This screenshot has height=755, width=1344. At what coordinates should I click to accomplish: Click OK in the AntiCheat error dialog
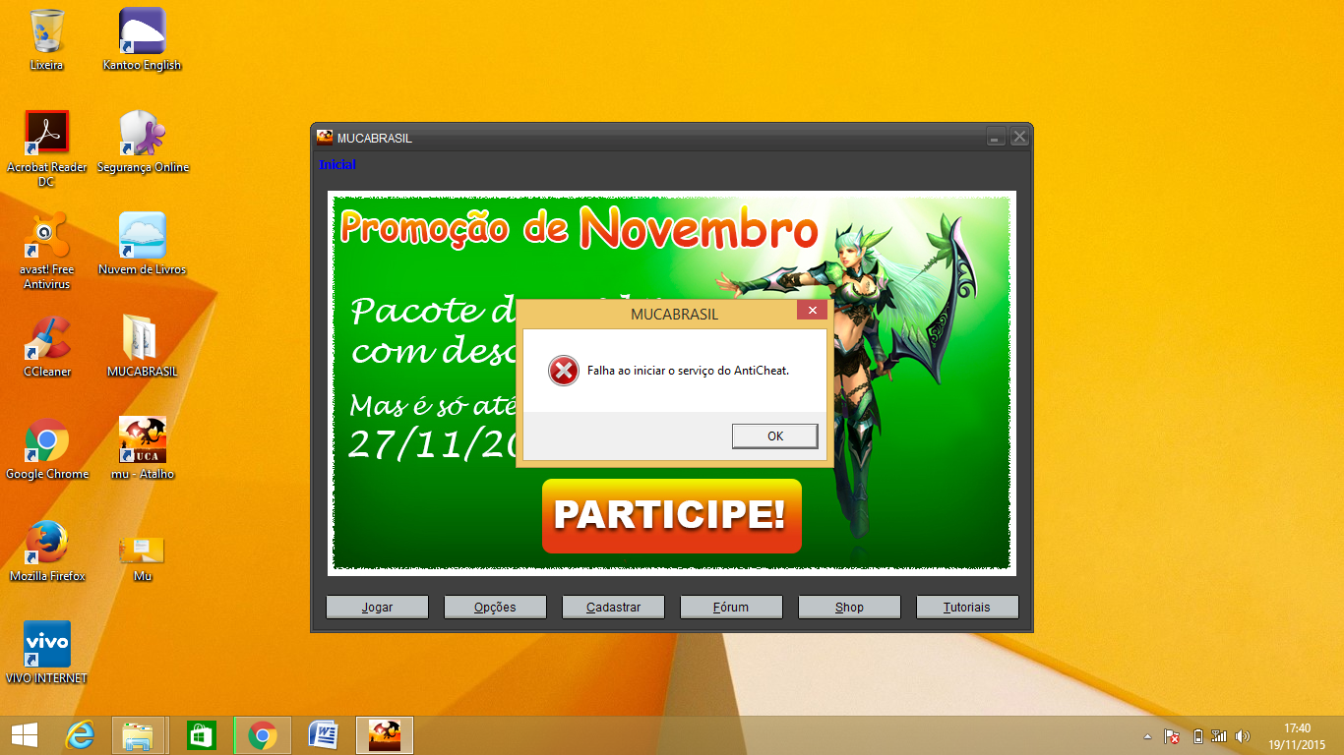[774, 436]
